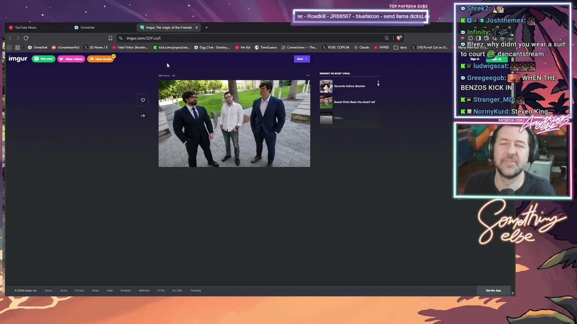Image resolution: width=577 pixels, height=324 pixels.
Task: Go to the Next post
Action: pos(302,59)
